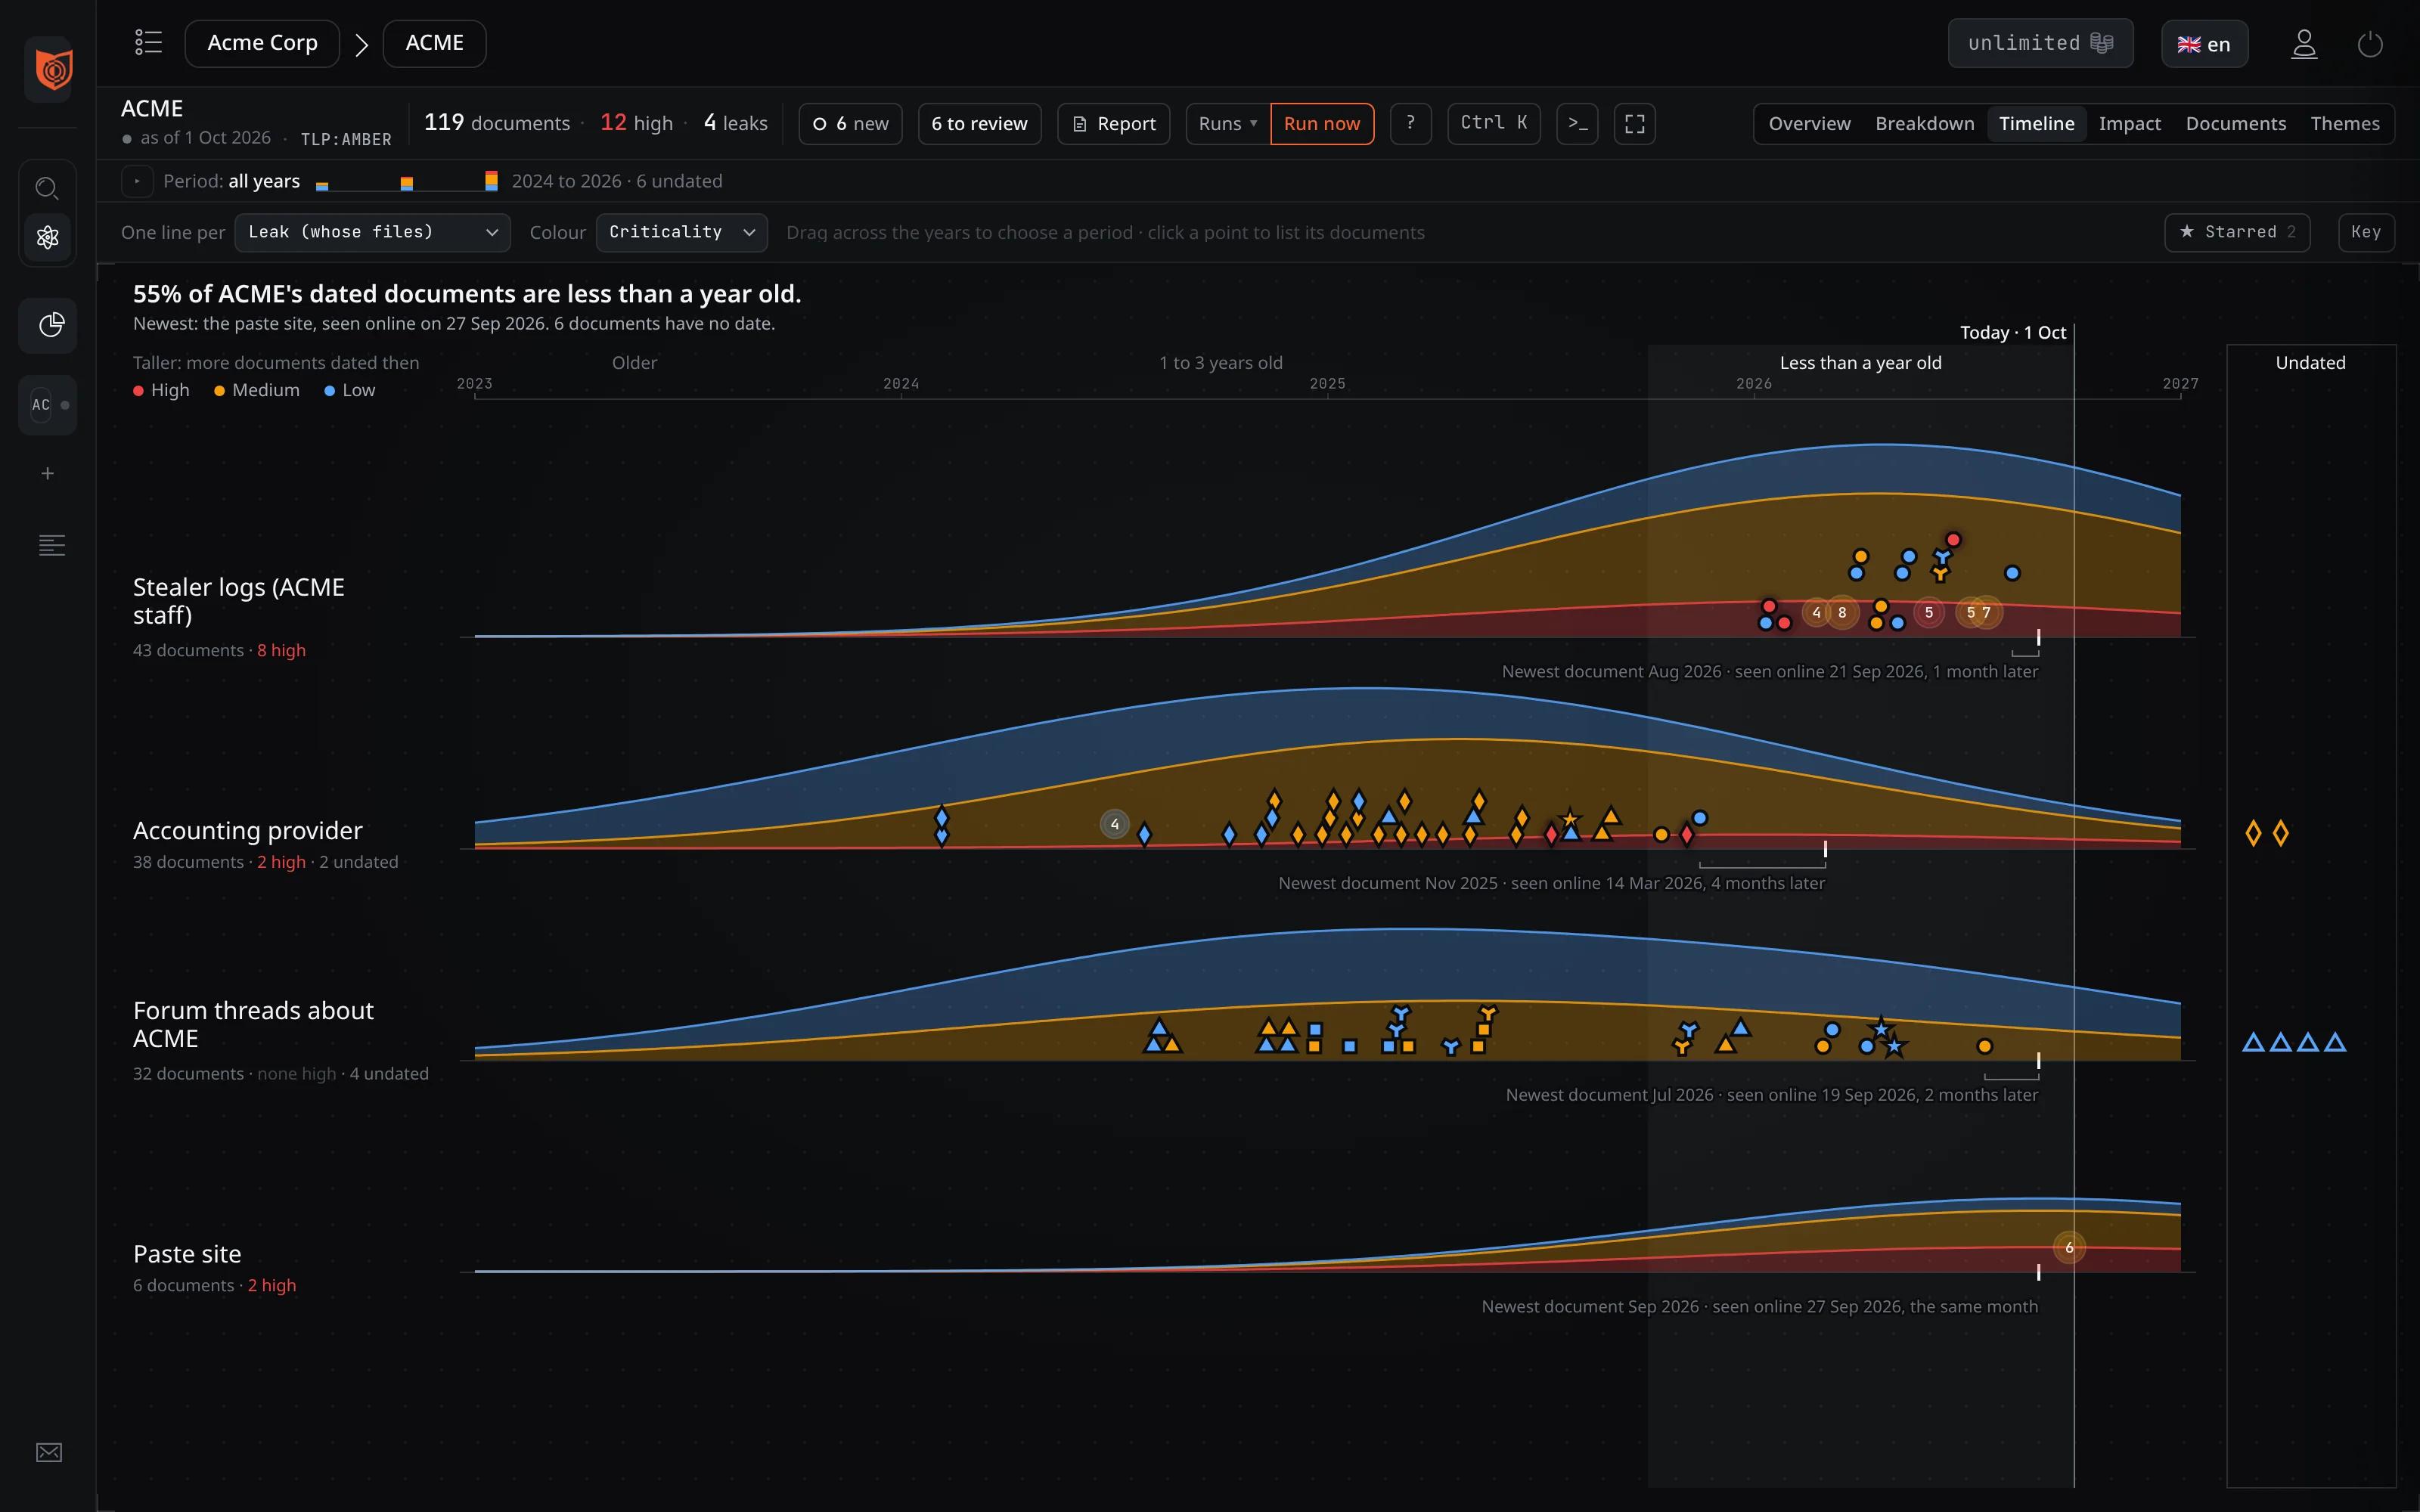Open help via the question mark button
The height and width of the screenshot is (1512, 2420).
pos(1410,123)
